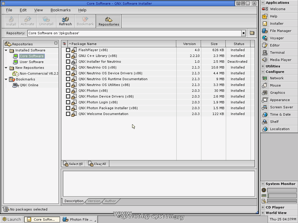Launch Media Player from the shelf
298x223 pixels.
(279, 60)
